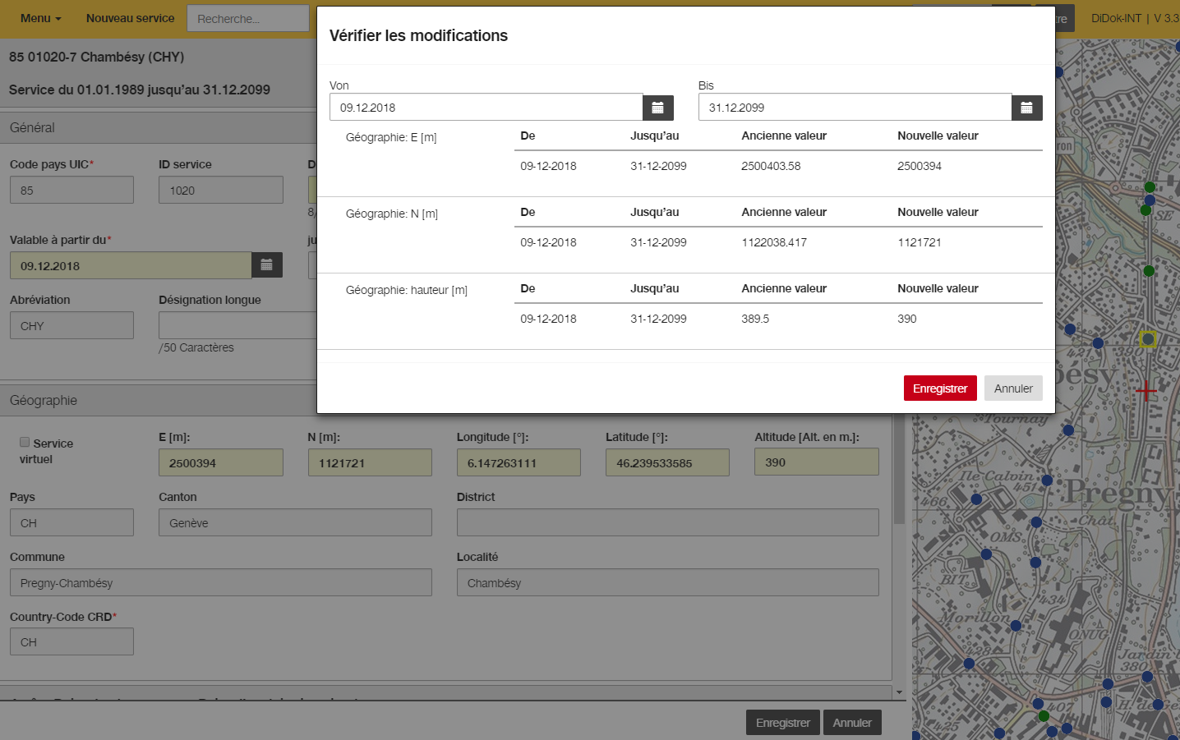This screenshot has height=740, width=1180.
Task: Select the green station dot near top of map
Action: 1150,187
